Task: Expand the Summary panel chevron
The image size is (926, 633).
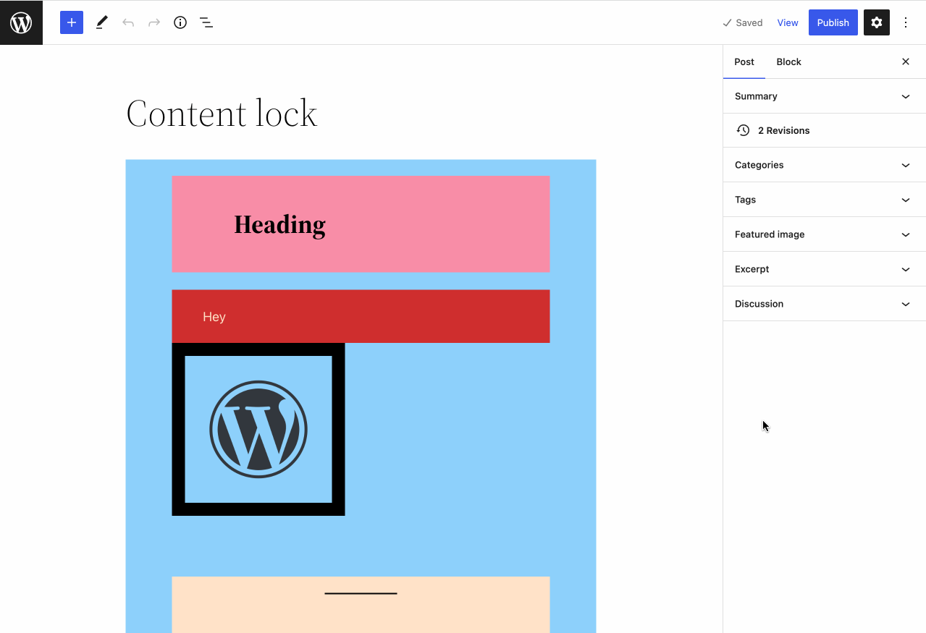Action: [906, 96]
